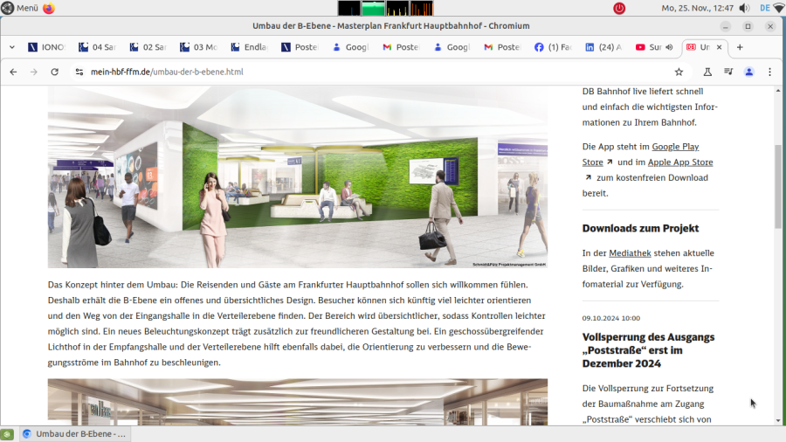View site information icon in address bar
The width and height of the screenshot is (786, 442).
coord(79,72)
